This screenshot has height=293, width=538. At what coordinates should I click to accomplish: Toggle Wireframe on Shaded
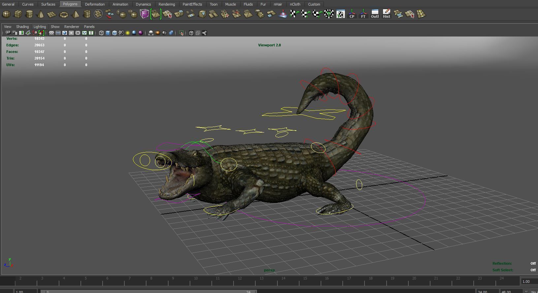pyautogui.click(x=114, y=33)
